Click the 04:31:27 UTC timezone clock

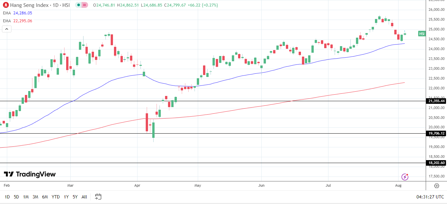[x=430, y=197]
